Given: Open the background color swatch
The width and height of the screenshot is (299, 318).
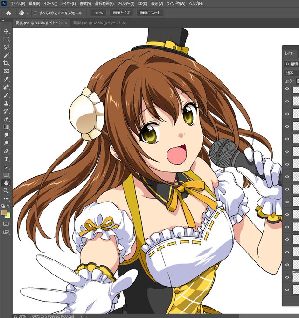Looking at the screenshot, I should (8, 216).
